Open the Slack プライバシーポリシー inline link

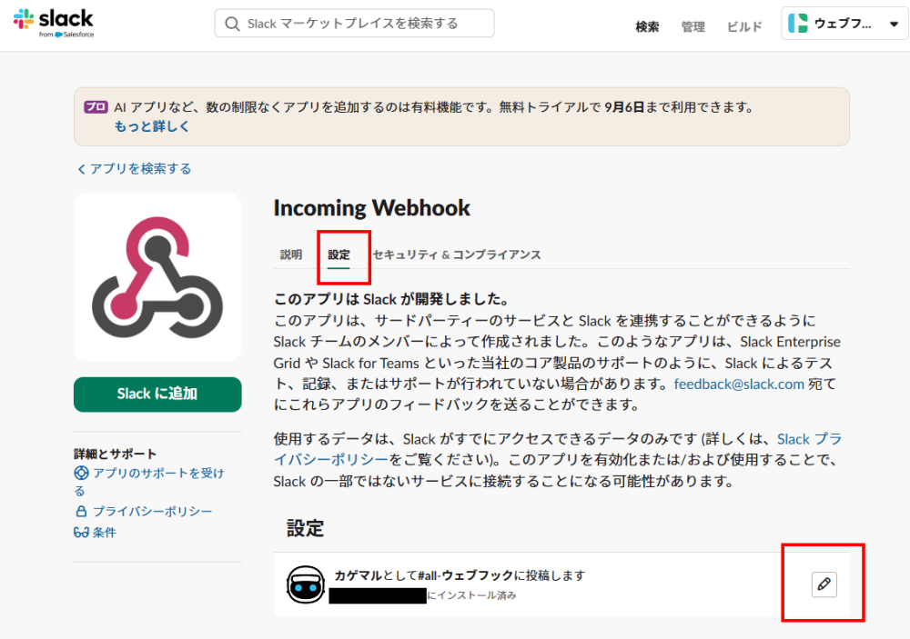[x=557, y=449]
